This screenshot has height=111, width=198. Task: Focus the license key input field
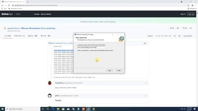click(x=91, y=47)
